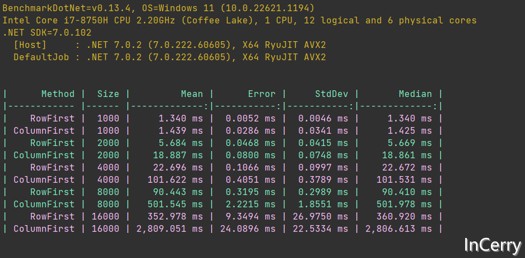Click the Error column header
Viewport: 525px width, 258px height.
[x=262, y=94]
